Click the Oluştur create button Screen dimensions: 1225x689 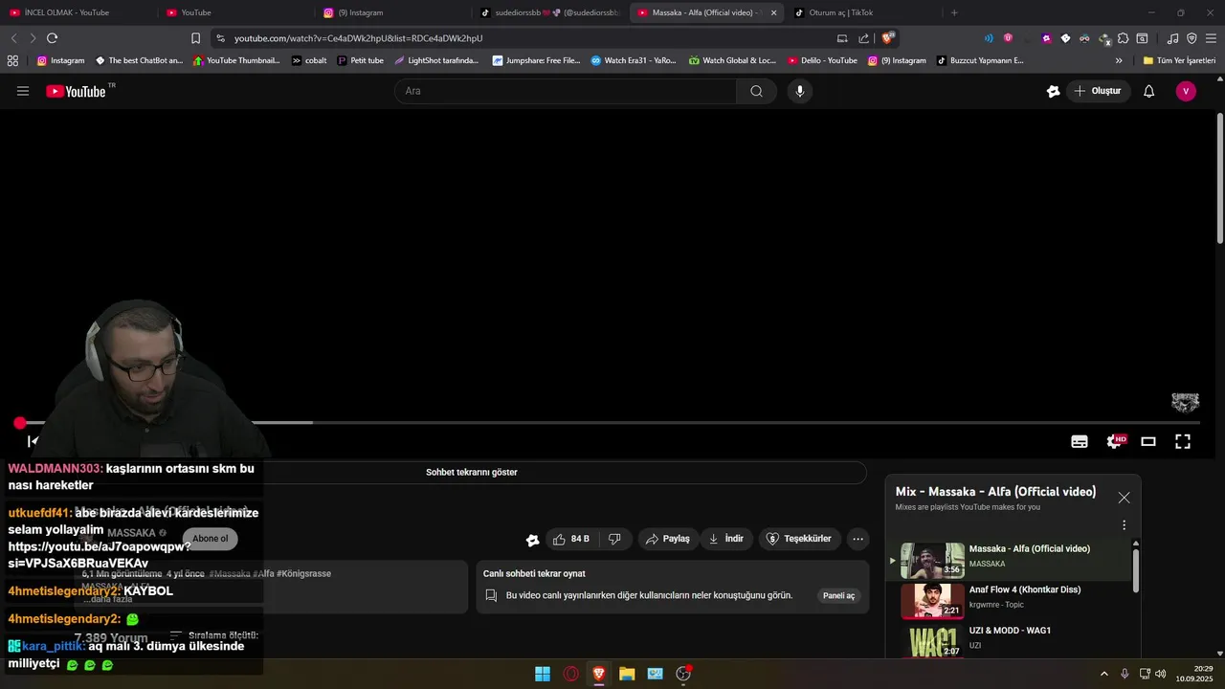[1098, 91]
